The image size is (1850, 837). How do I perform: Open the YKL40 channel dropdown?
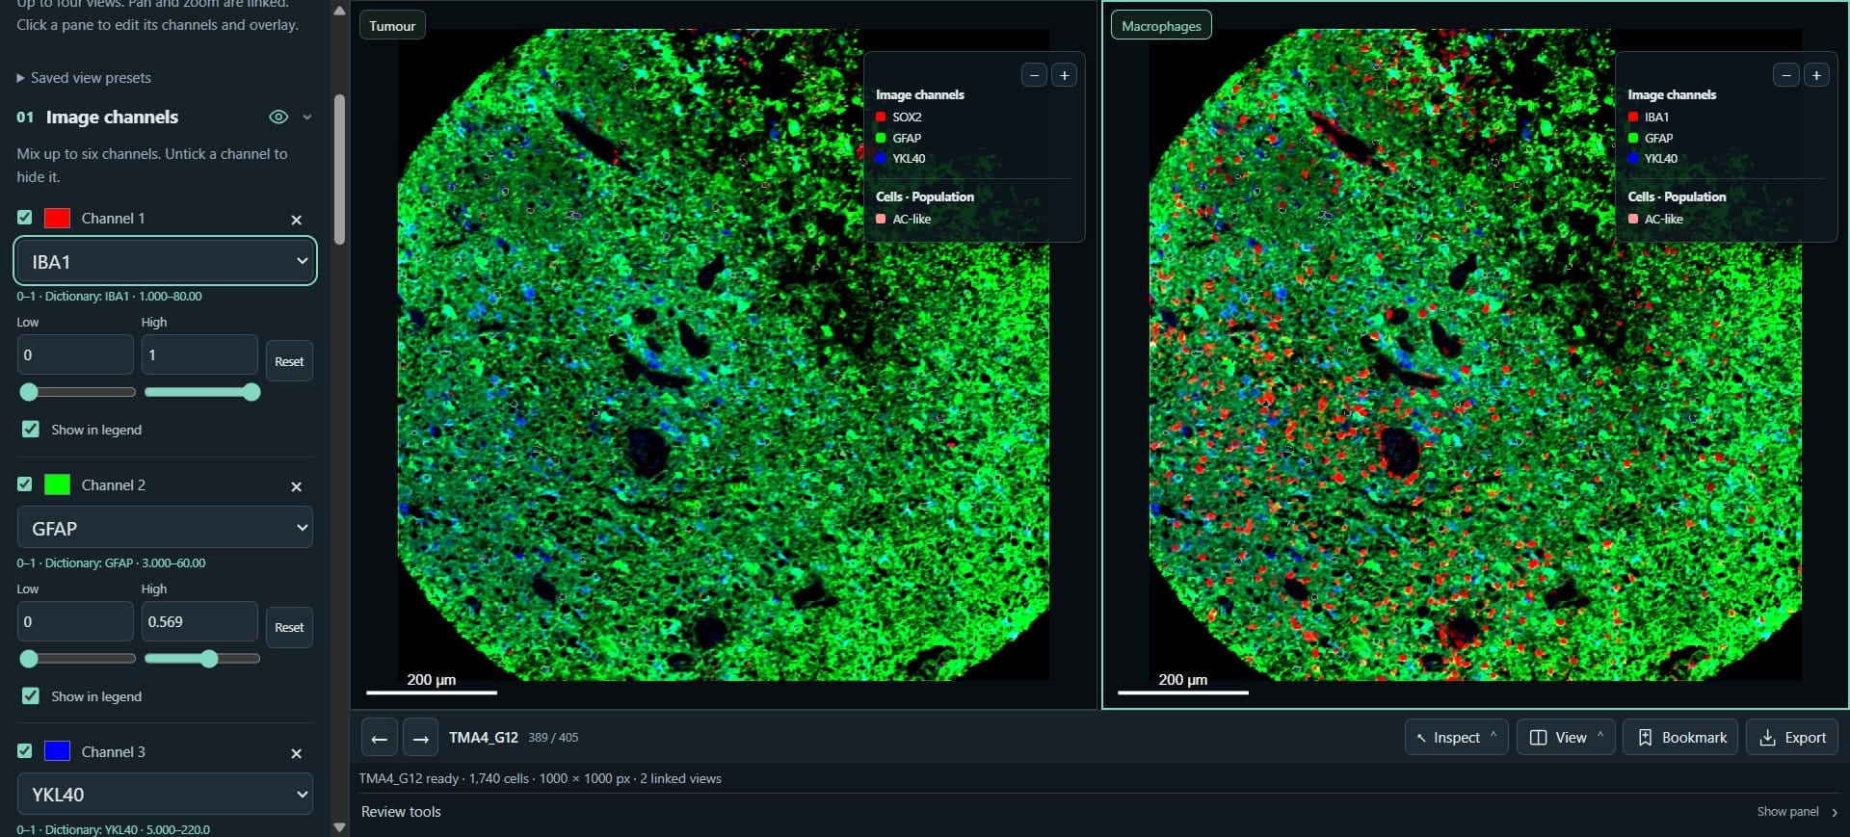165,795
